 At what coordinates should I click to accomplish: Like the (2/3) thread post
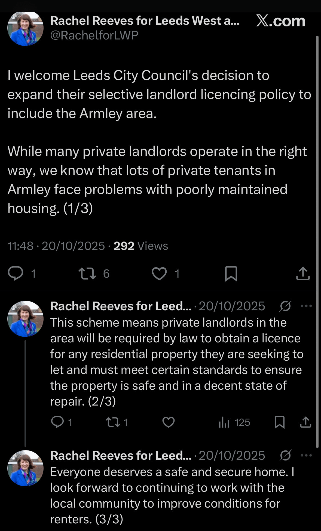point(168,422)
